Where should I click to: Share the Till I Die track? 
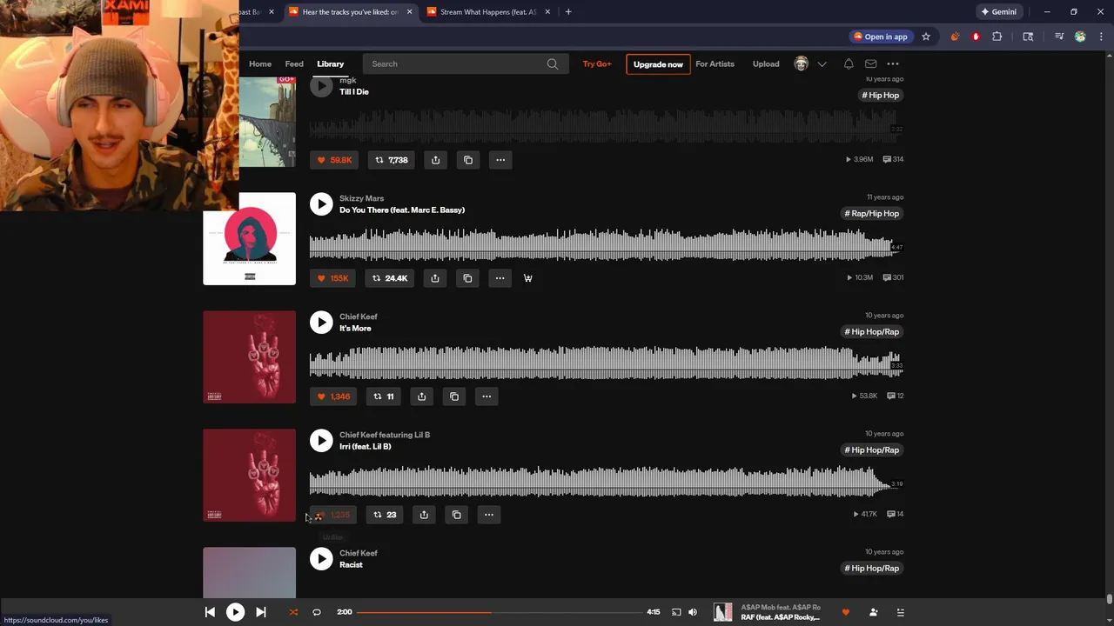(x=436, y=160)
